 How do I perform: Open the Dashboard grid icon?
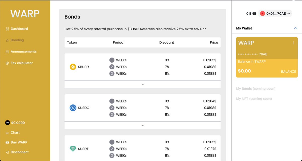tap(7, 29)
